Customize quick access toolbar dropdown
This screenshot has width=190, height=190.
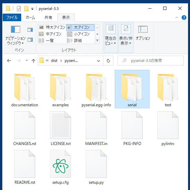[32, 9]
